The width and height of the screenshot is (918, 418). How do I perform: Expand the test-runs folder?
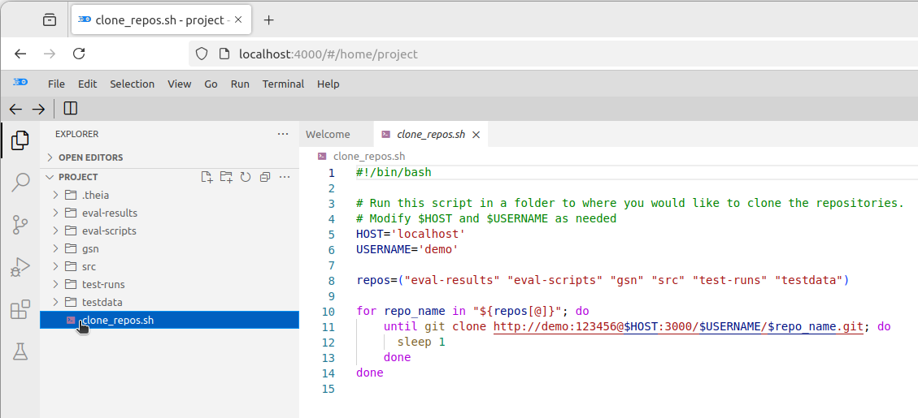click(x=55, y=285)
